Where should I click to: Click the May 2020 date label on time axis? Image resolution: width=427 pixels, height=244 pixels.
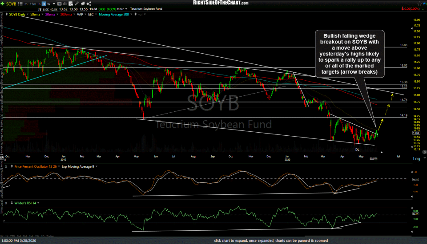[361, 157]
